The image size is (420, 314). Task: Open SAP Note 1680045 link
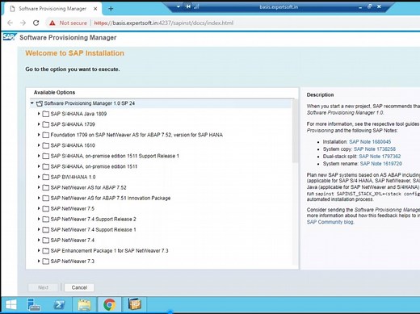[370, 142]
